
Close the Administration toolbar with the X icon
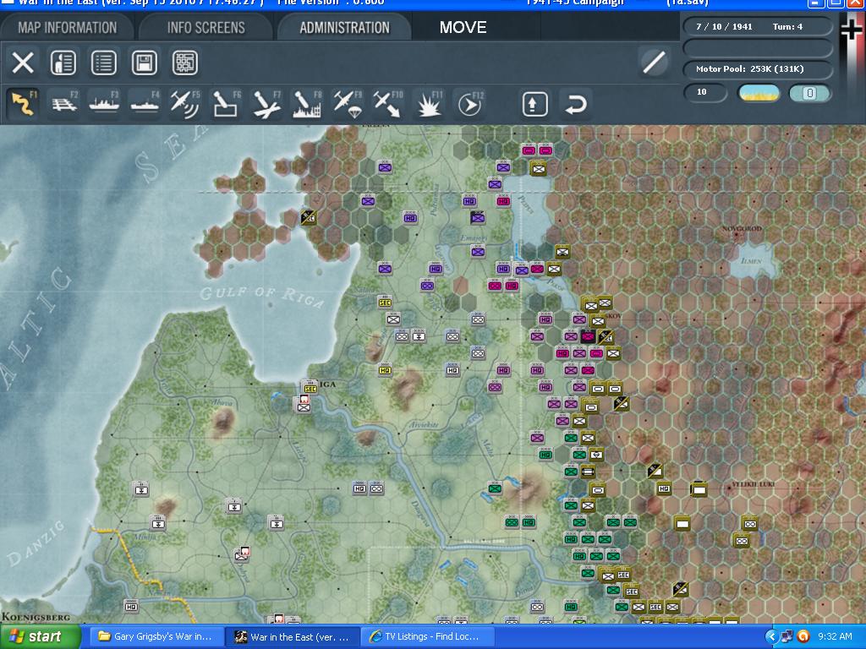[x=23, y=63]
